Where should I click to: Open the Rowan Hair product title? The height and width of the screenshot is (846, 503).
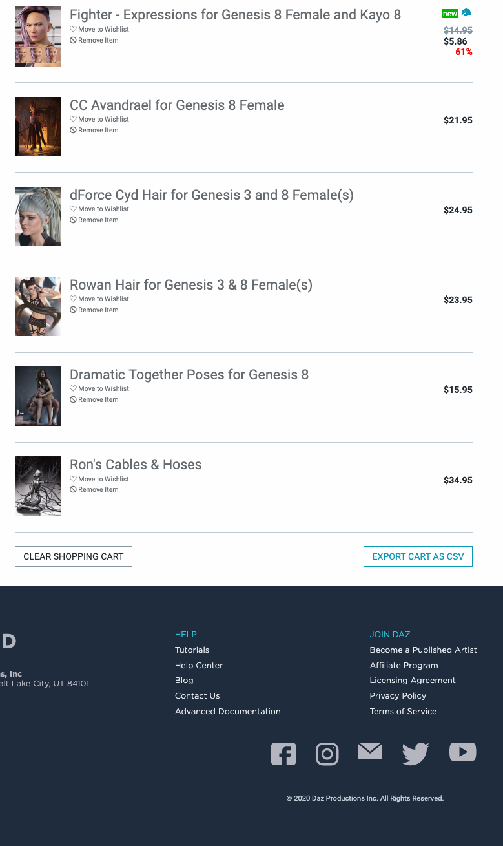click(x=191, y=285)
